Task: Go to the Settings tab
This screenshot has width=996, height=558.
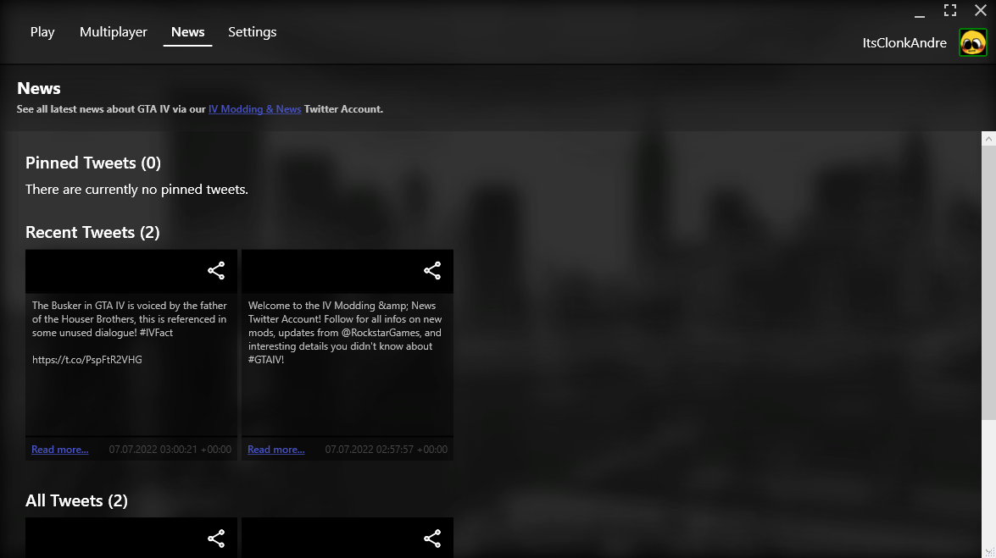Action: coord(252,32)
